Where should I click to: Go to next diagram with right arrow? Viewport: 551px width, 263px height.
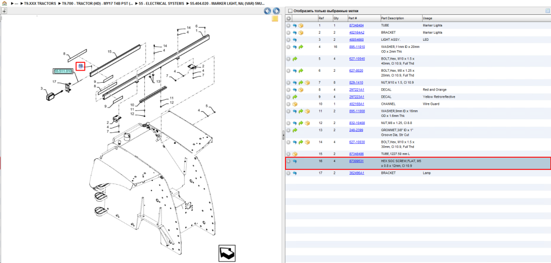click(276, 11)
